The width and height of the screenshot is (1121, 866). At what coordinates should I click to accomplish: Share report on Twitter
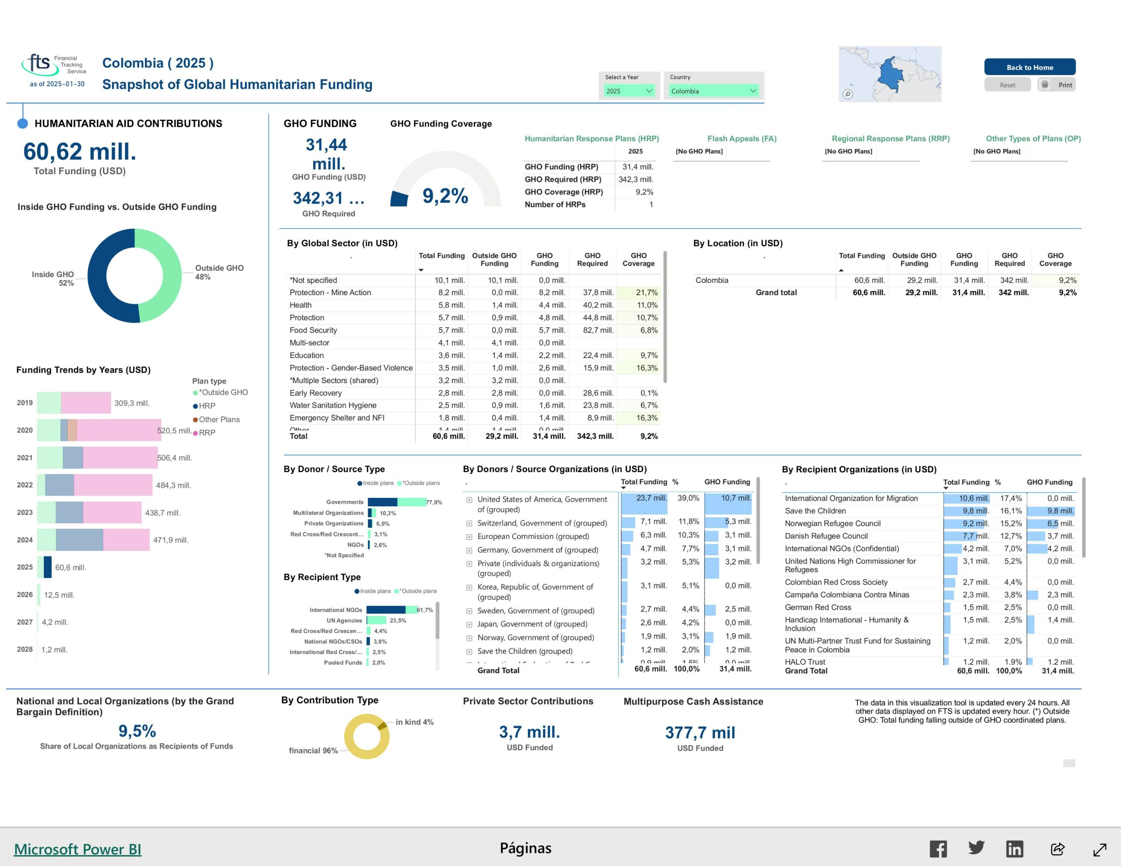[x=976, y=848]
